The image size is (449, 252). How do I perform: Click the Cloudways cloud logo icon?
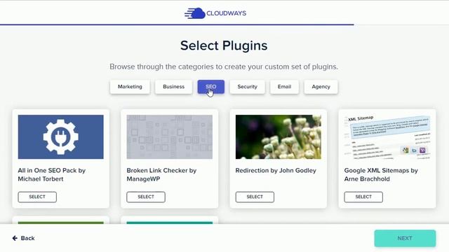195,13
